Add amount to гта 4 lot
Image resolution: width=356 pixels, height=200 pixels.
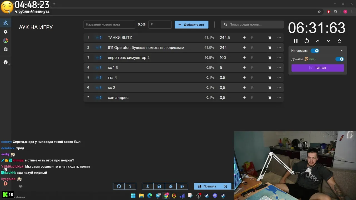tap(244, 77)
